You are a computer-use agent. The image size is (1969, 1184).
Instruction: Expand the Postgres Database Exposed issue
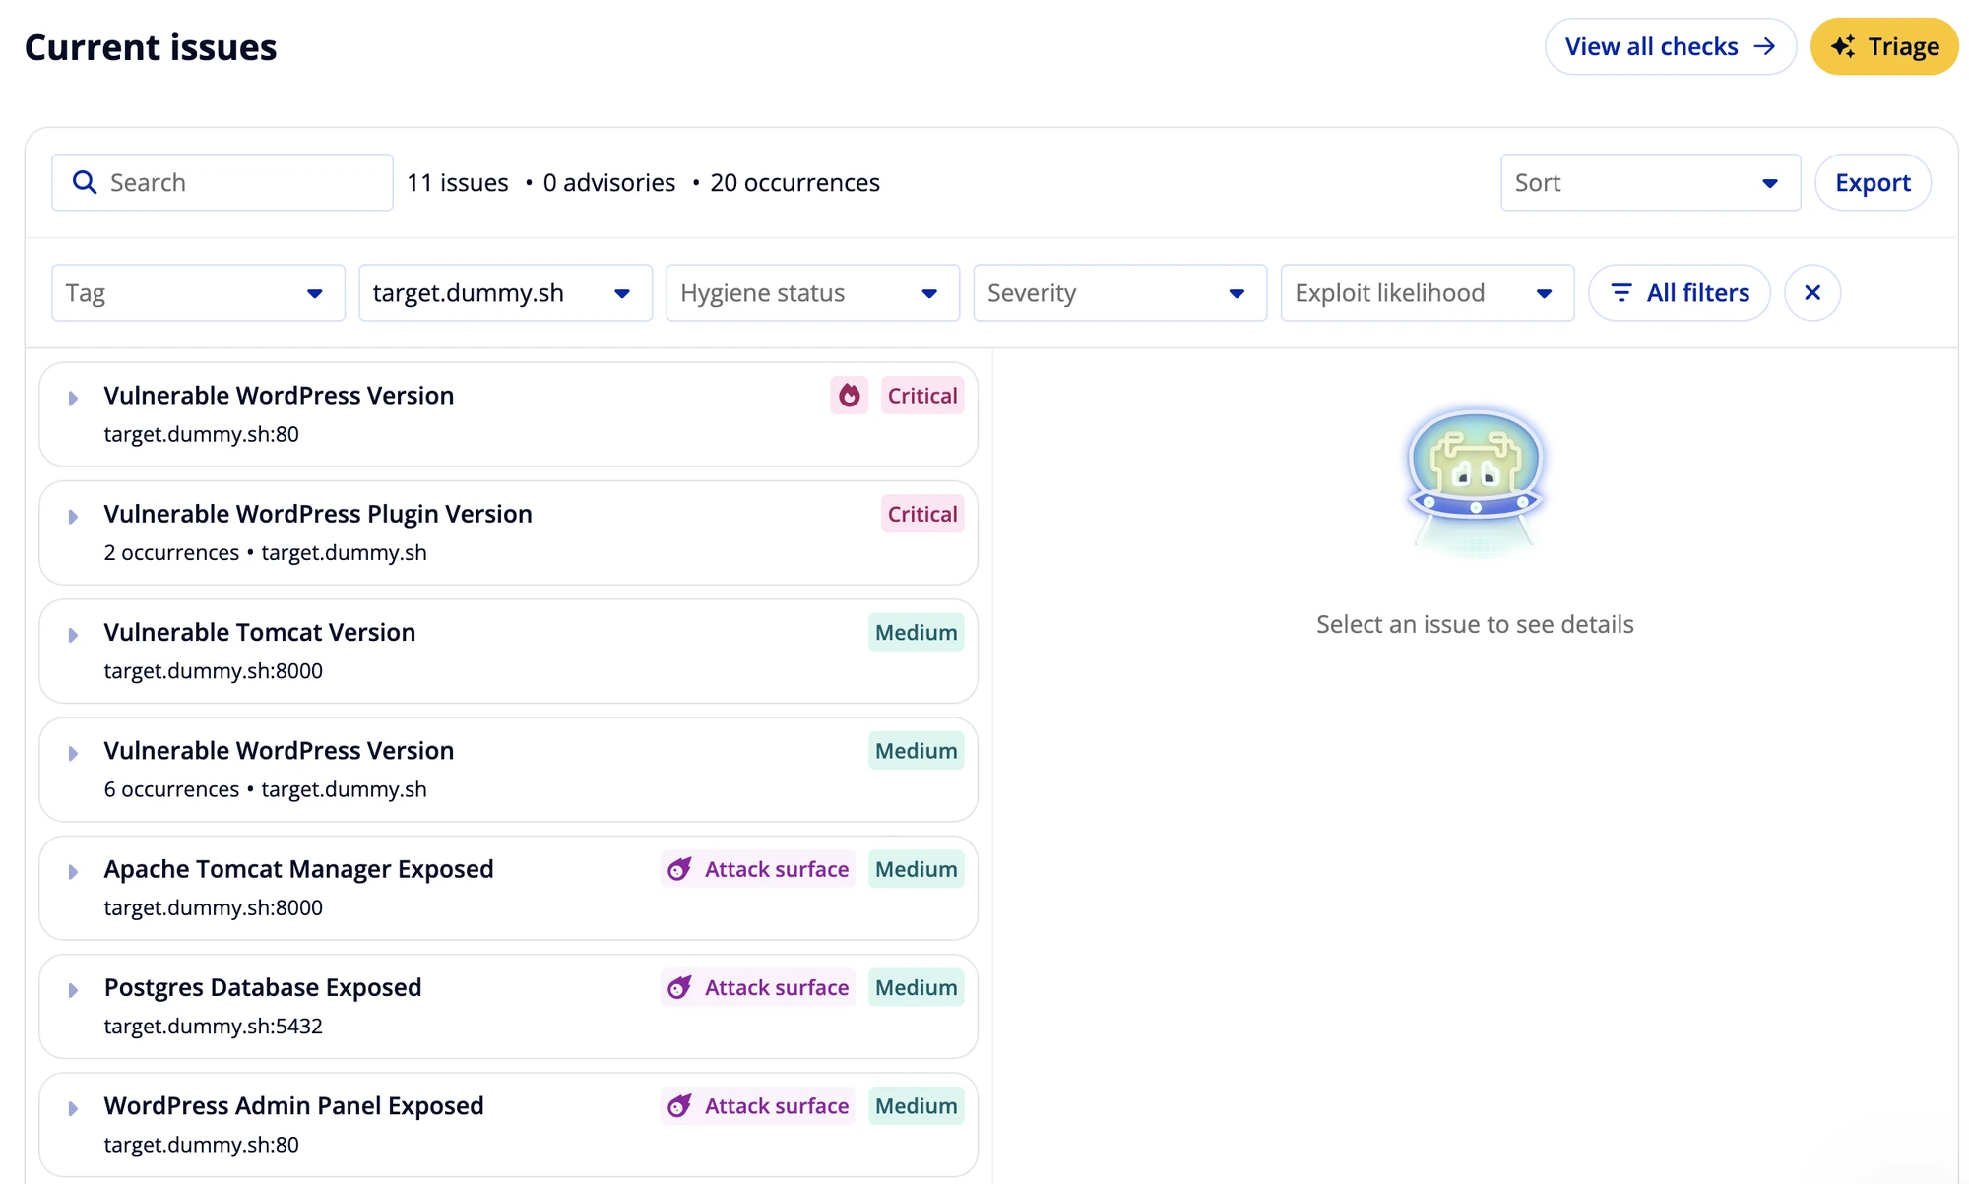[x=73, y=989]
